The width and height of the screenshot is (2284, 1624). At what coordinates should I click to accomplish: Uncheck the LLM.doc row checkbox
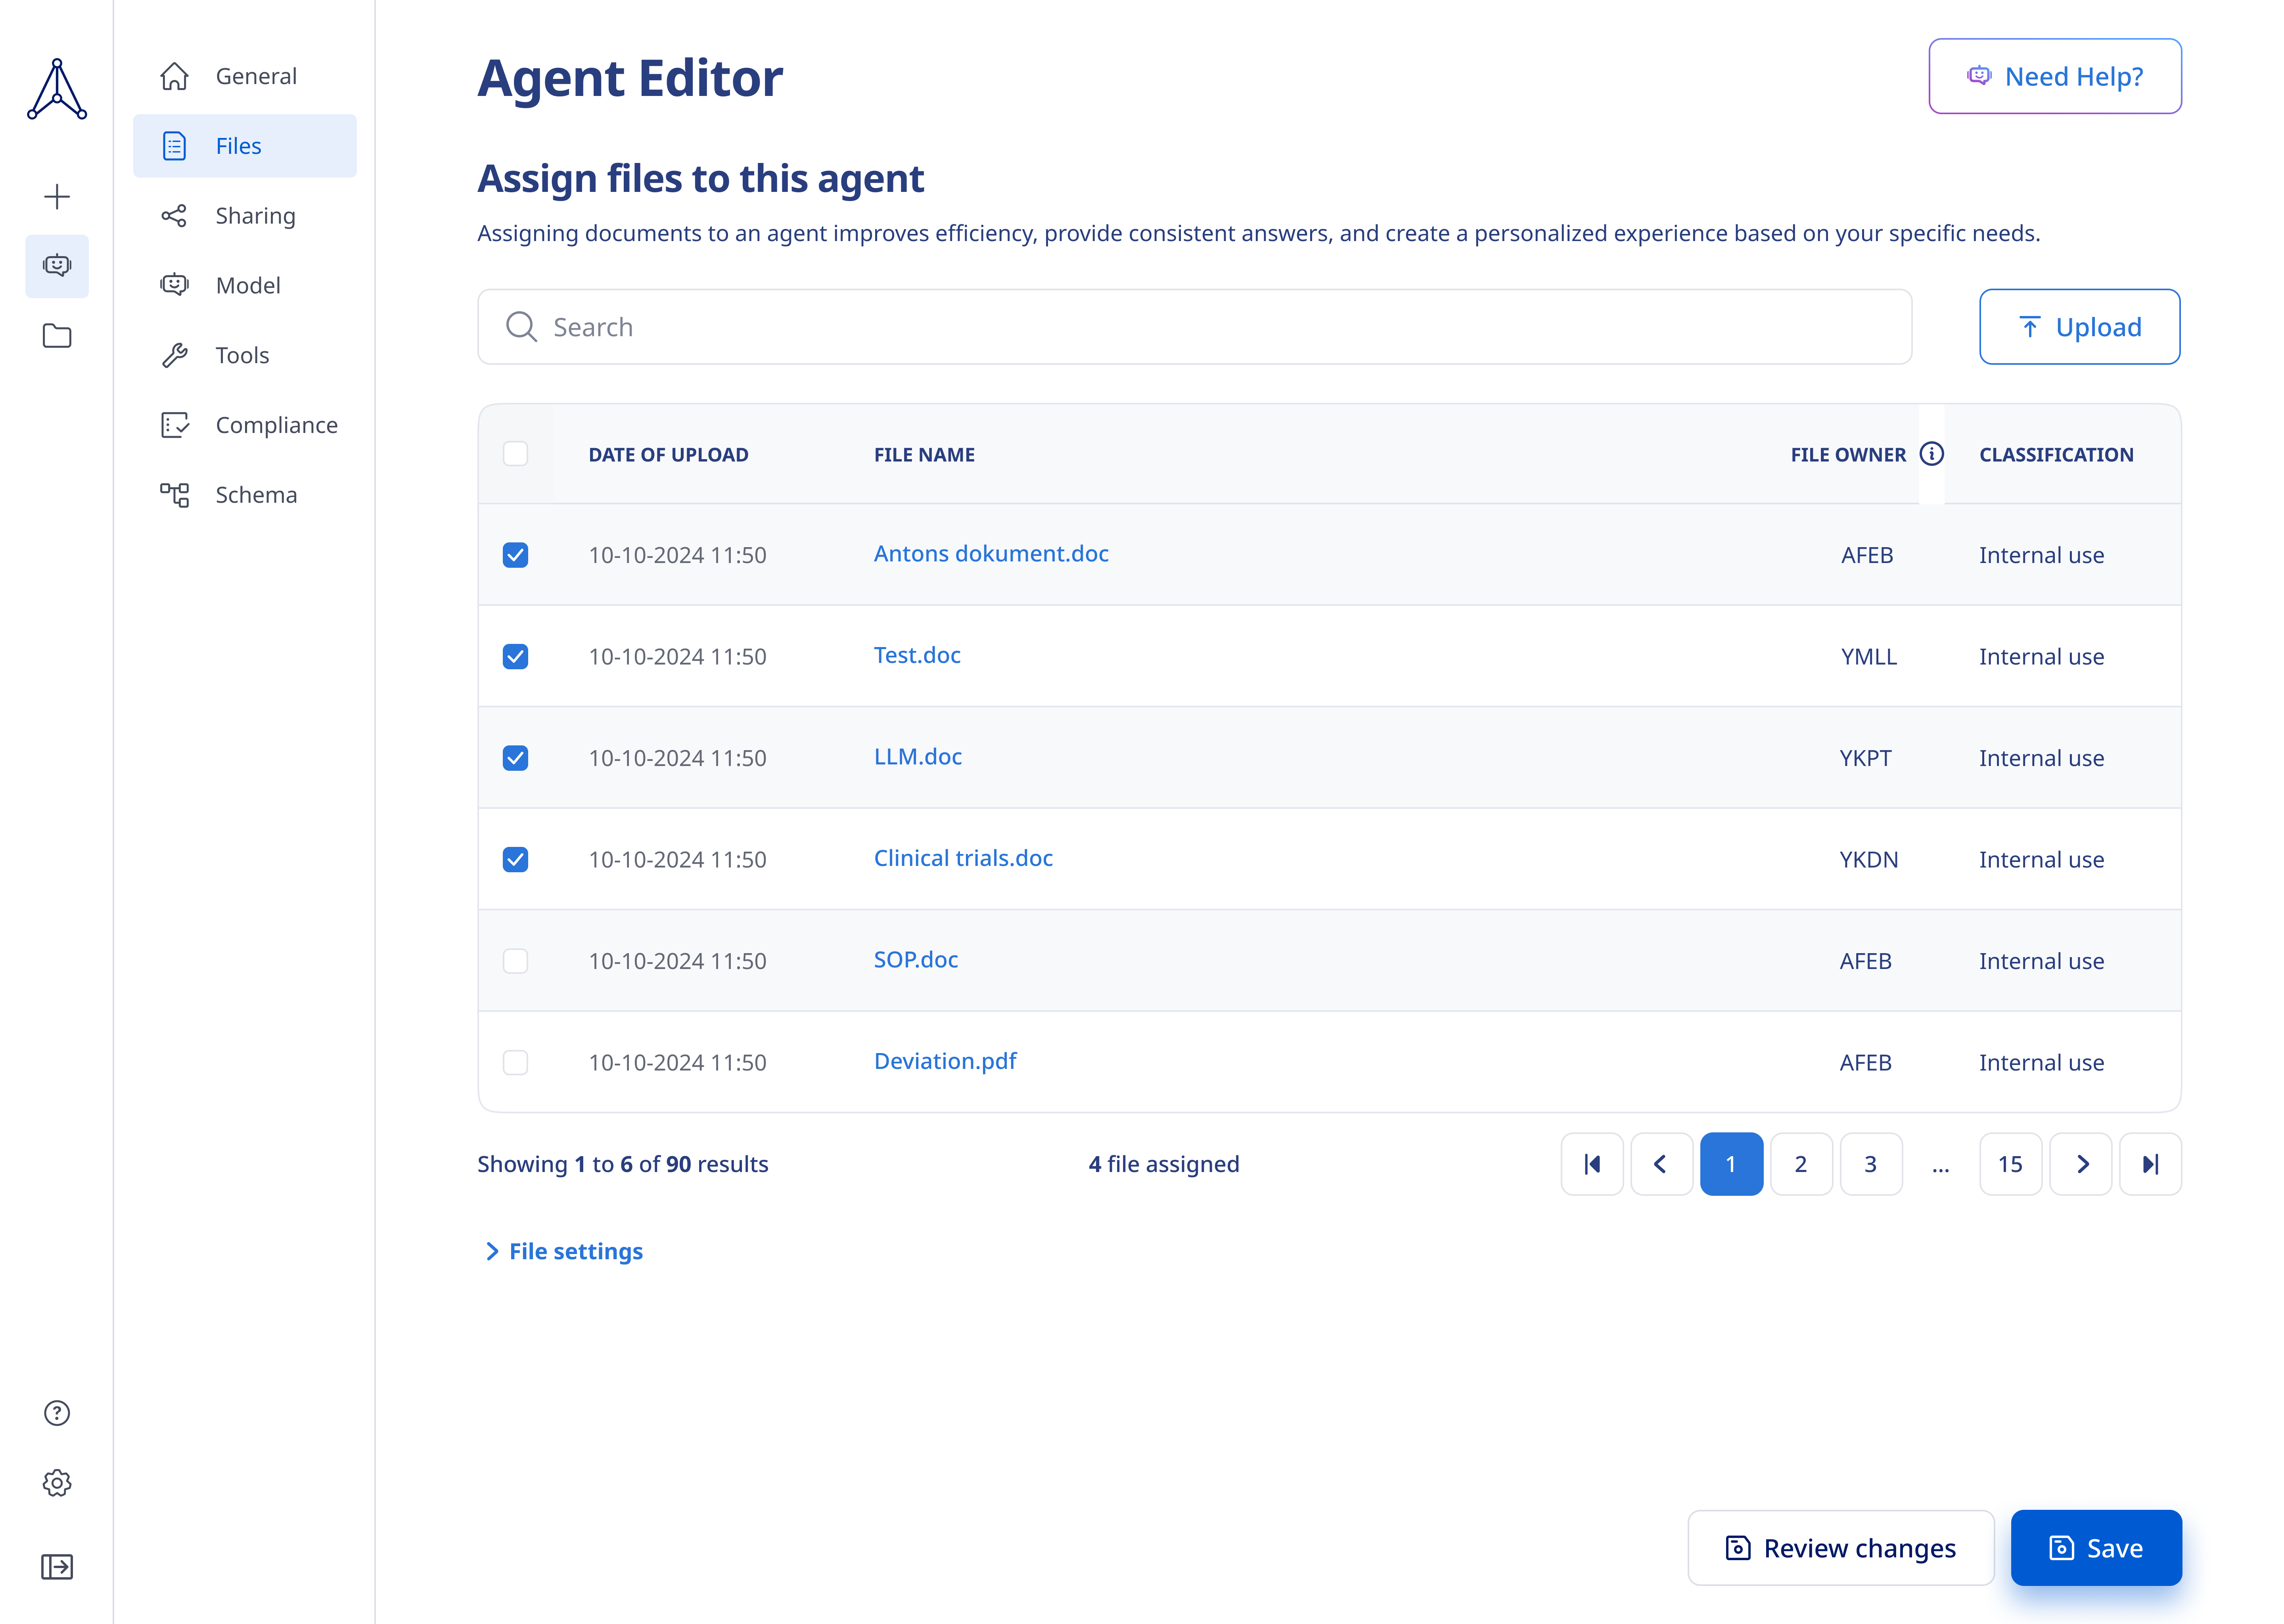tap(515, 758)
